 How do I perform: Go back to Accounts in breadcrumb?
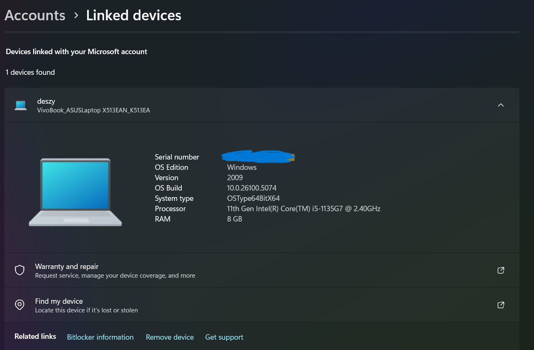[x=35, y=15]
